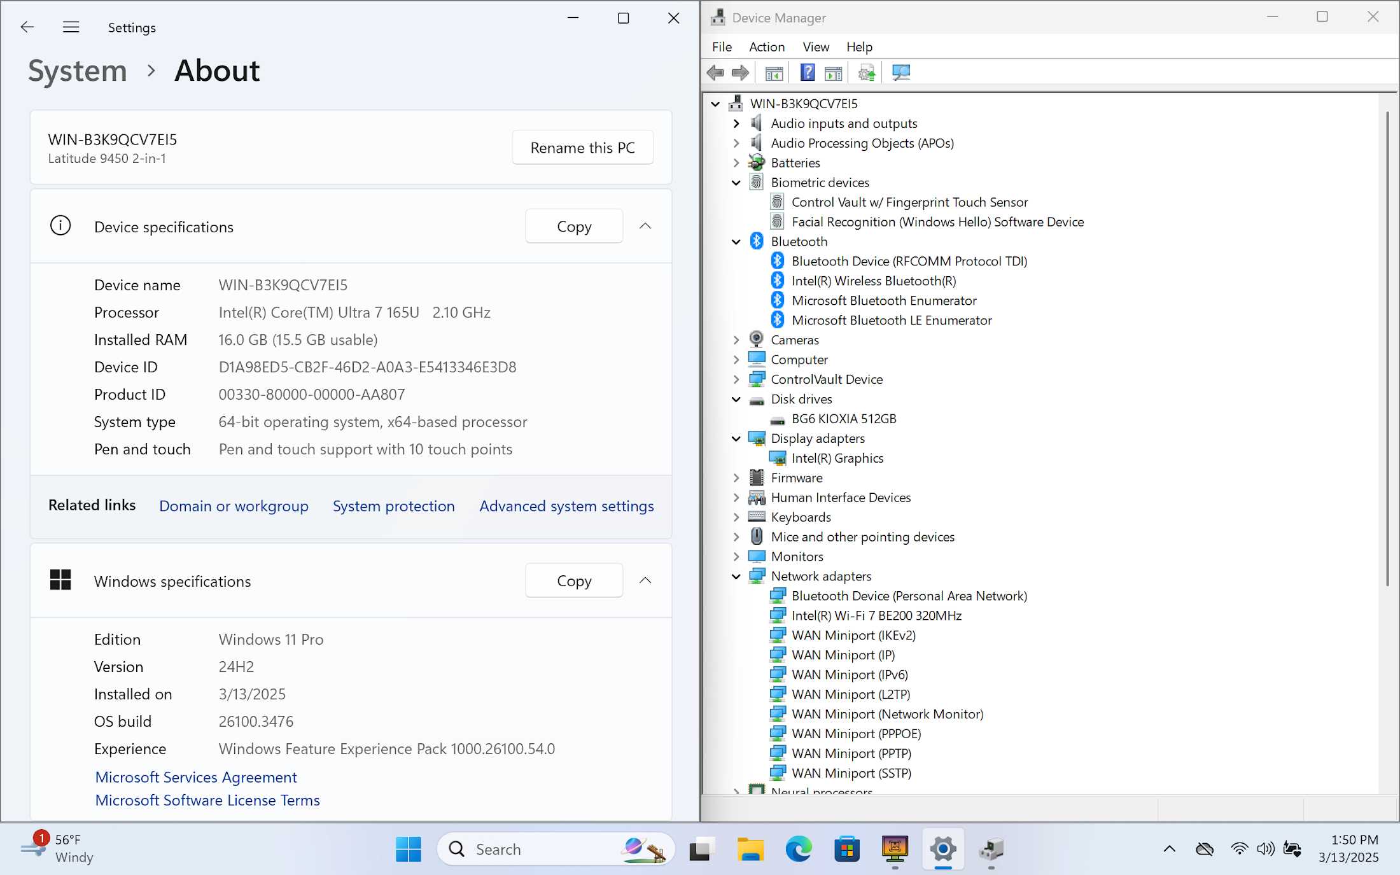1400x875 pixels.
Task: Collapse the Display adapters category
Action: (x=736, y=438)
